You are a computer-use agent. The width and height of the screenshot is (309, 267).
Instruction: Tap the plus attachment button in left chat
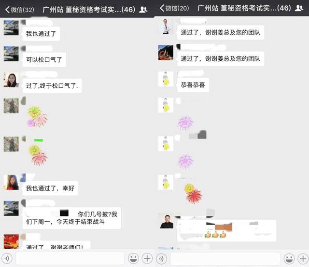(x=147, y=258)
